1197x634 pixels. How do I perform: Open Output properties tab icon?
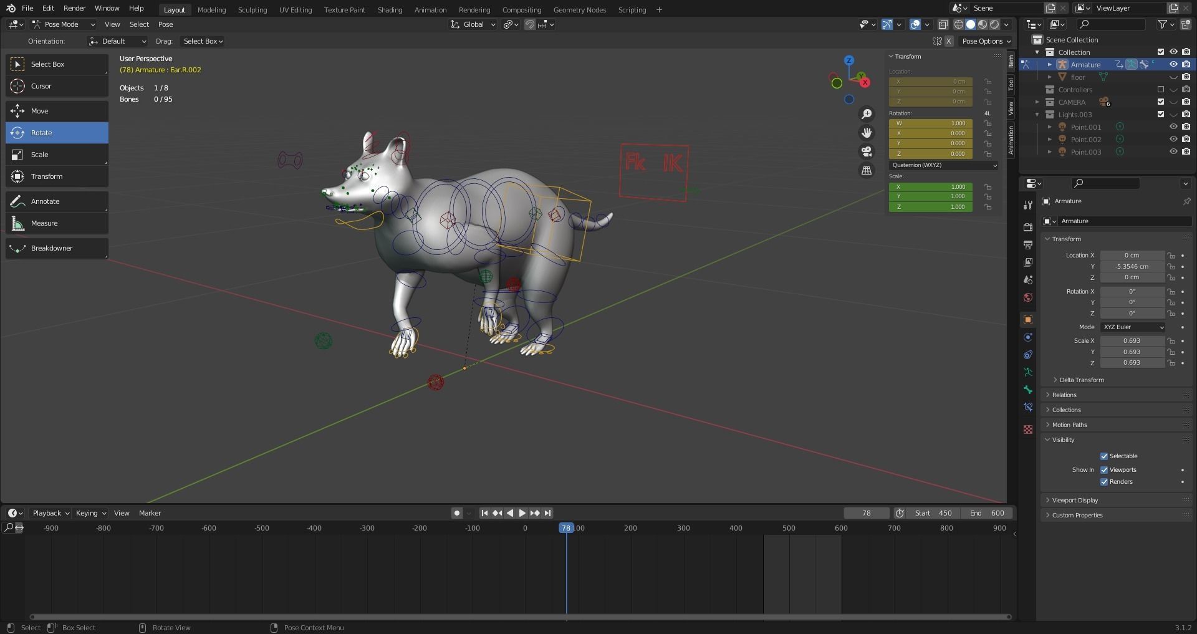pyautogui.click(x=1027, y=244)
